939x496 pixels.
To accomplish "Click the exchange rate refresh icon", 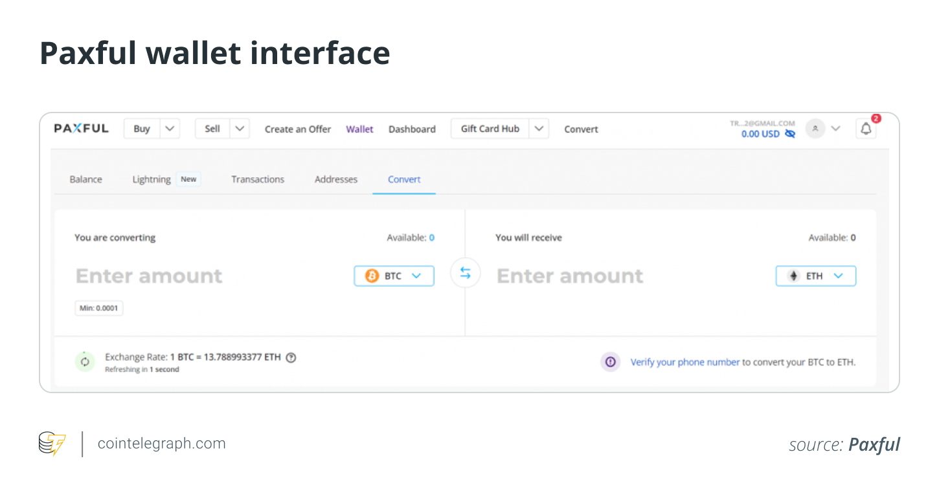I will point(85,361).
